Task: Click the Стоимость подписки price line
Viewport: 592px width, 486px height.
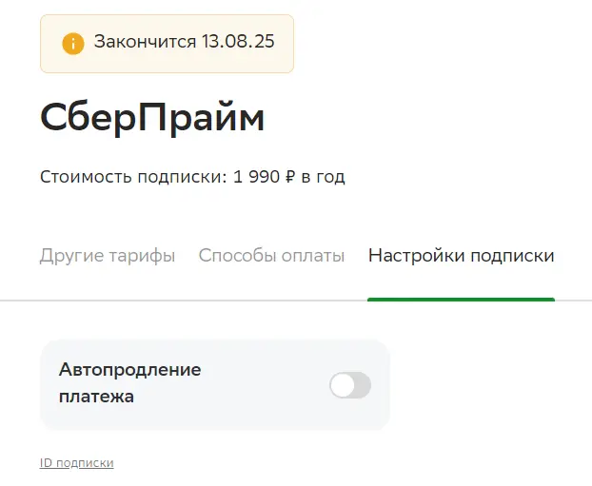Action: (x=192, y=177)
